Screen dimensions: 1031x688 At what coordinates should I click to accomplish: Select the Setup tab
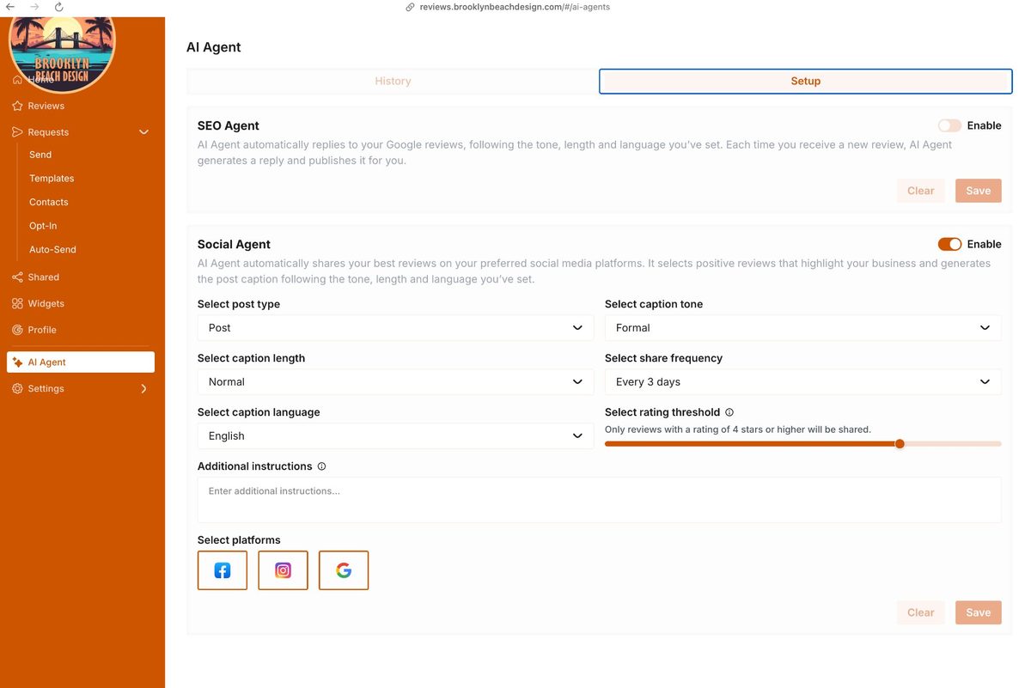tap(806, 82)
